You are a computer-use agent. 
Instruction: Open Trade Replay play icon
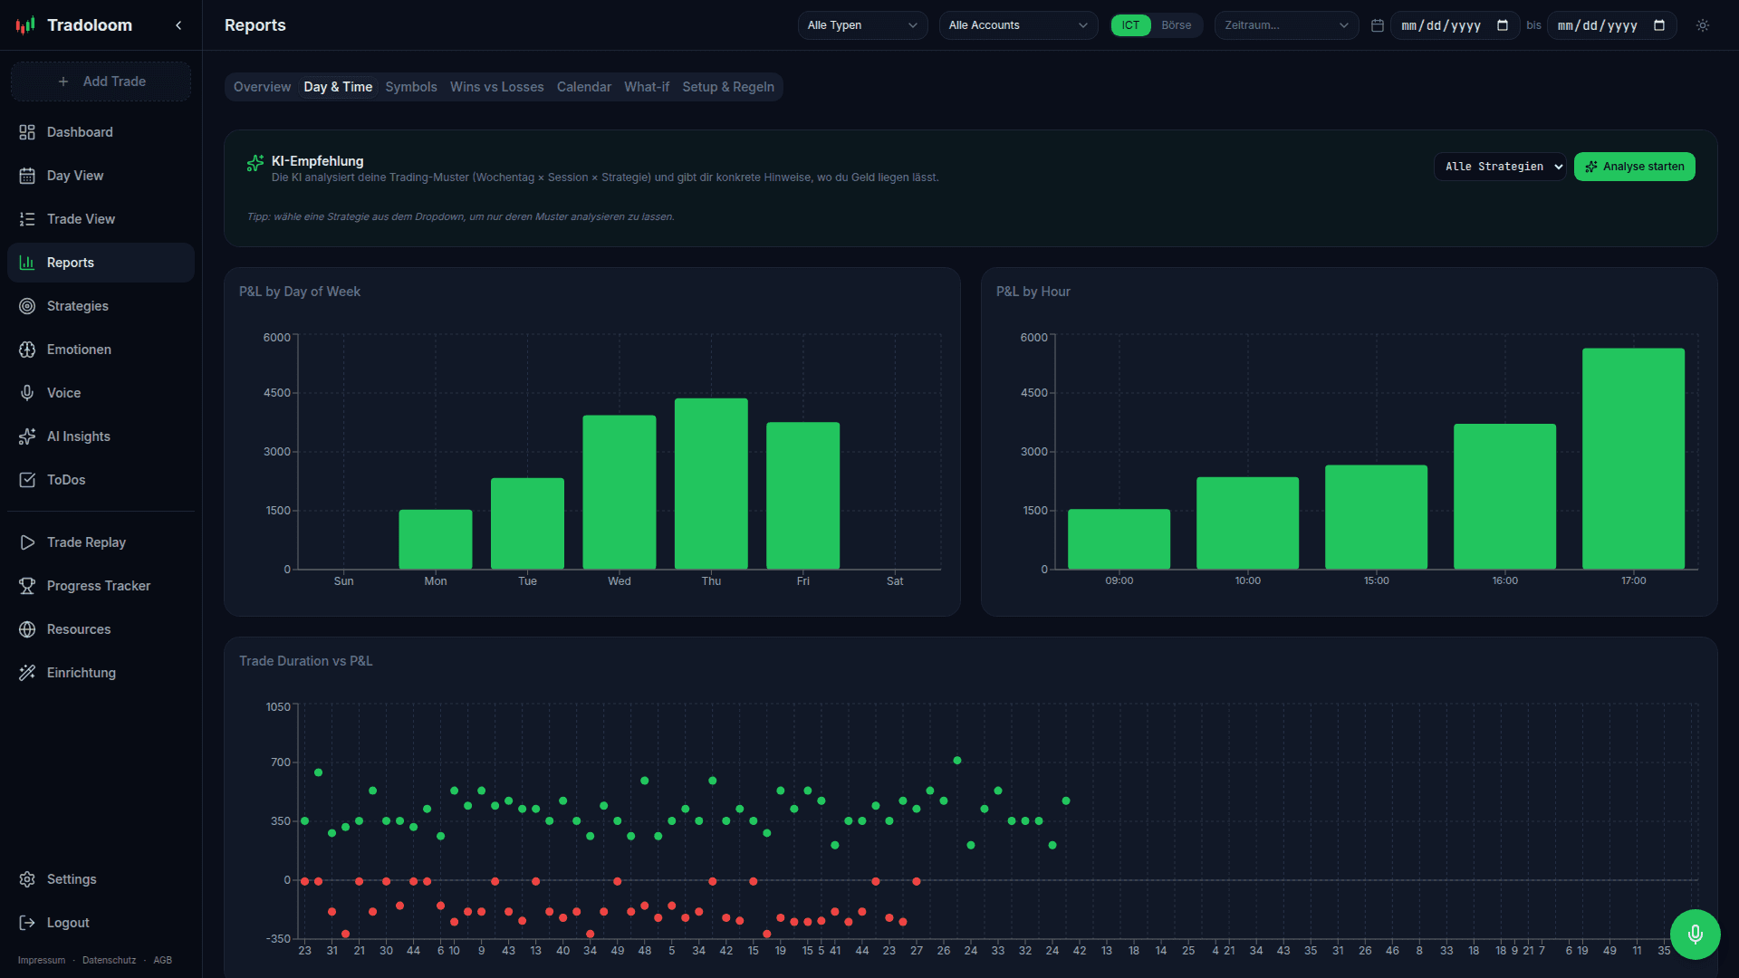[27, 542]
